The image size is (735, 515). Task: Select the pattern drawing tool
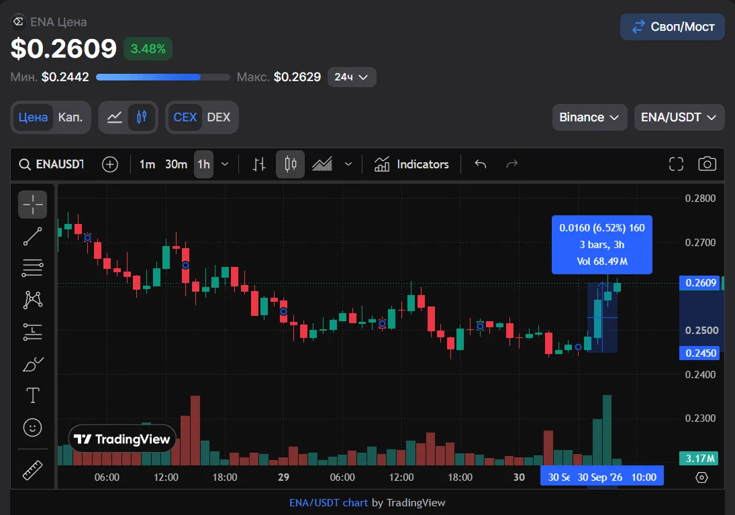[32, 300]
